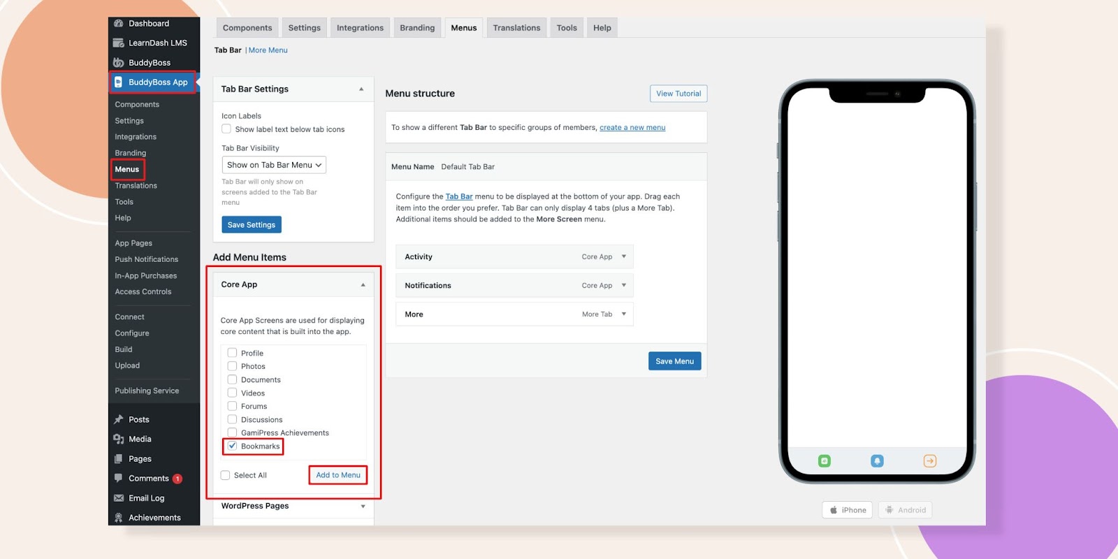Open Connect in the sidebar

130,317
